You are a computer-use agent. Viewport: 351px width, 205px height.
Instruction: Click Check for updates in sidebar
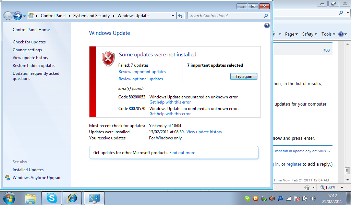click(x=29, y=42)
